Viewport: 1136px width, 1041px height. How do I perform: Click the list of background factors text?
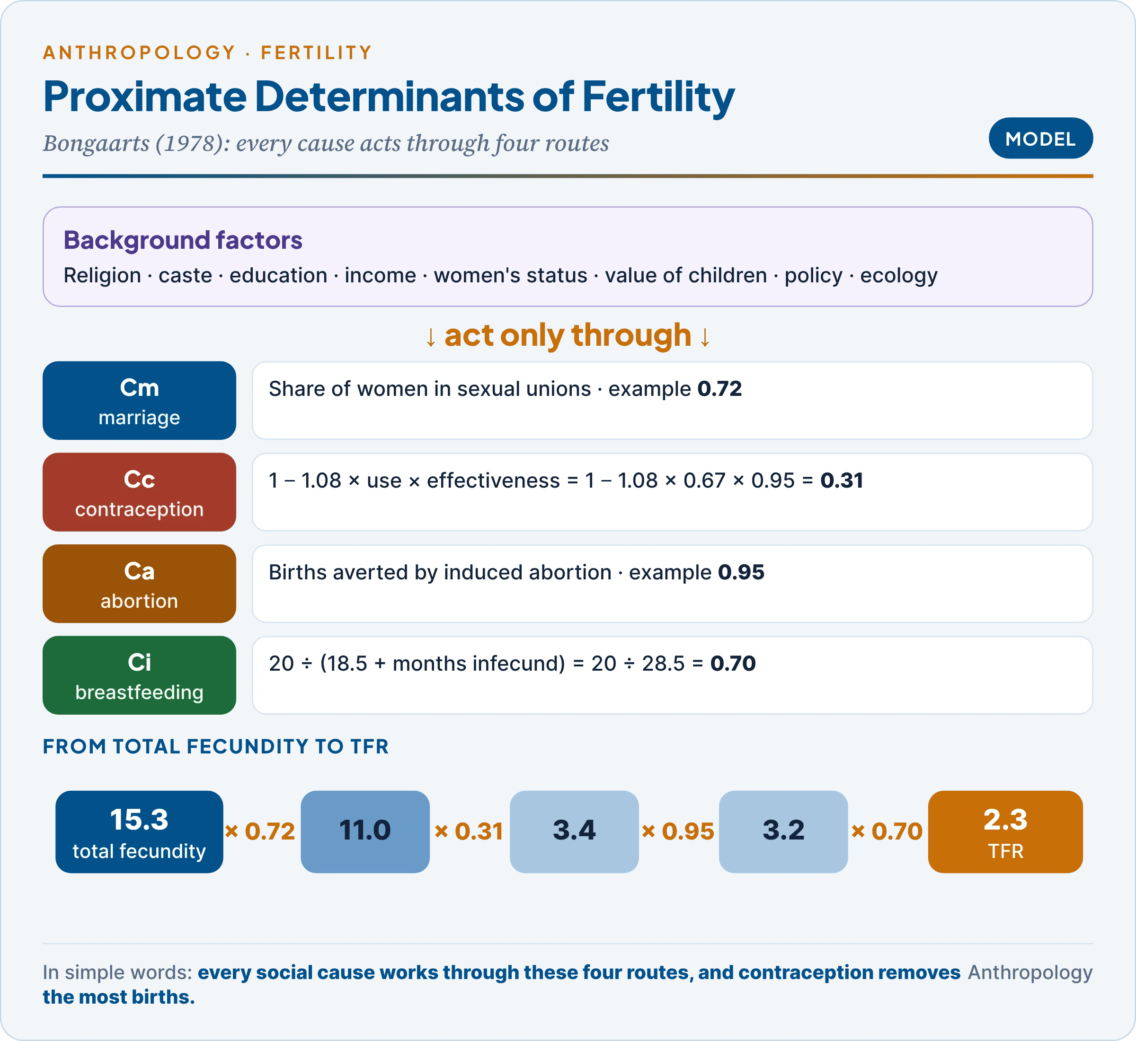(x=500, y=275)
